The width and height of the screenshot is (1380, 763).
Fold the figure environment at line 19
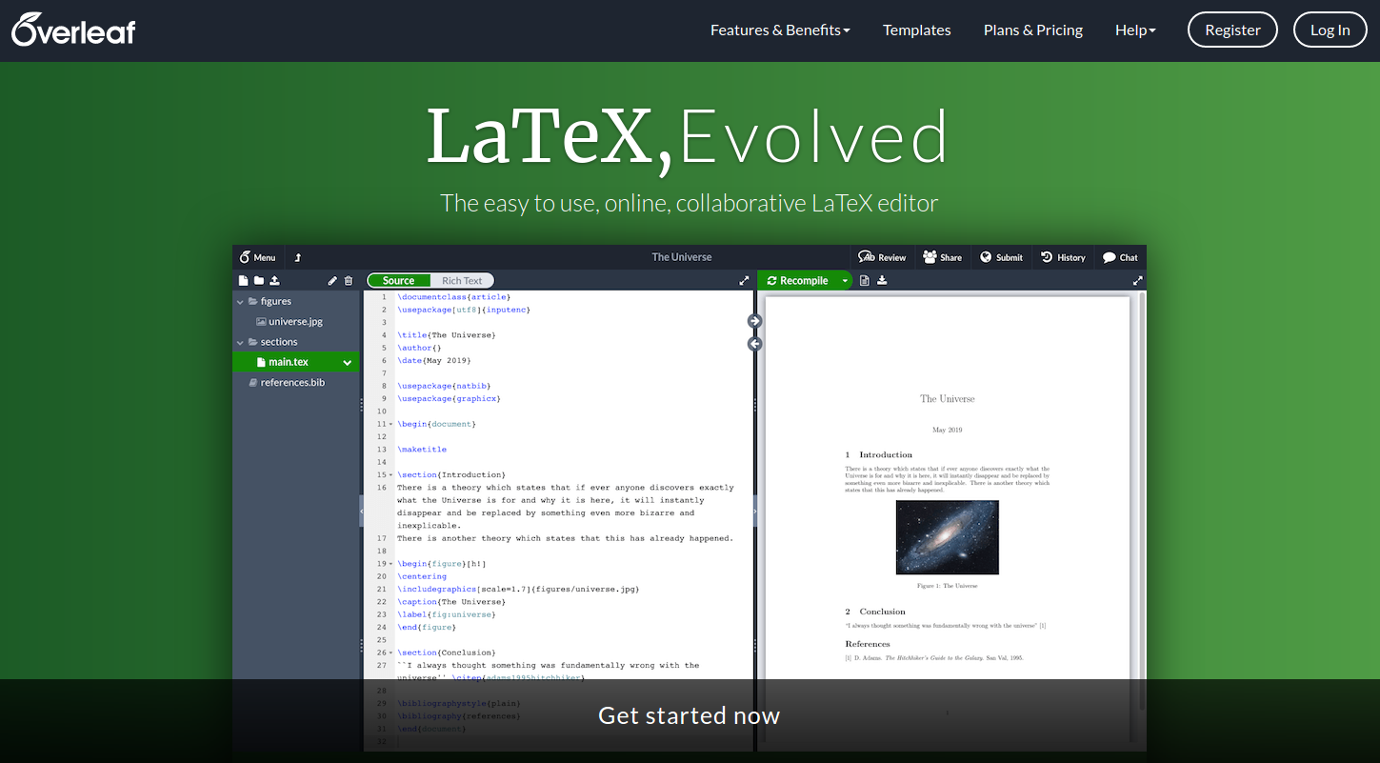click(391, 564)
